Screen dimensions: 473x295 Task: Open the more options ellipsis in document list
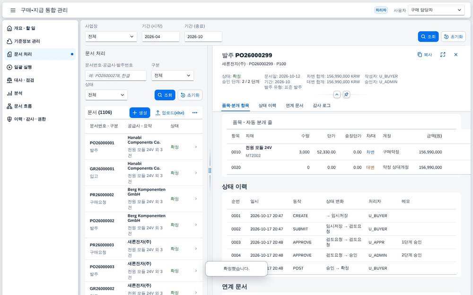pyautogui.click(x=195, y=113)
